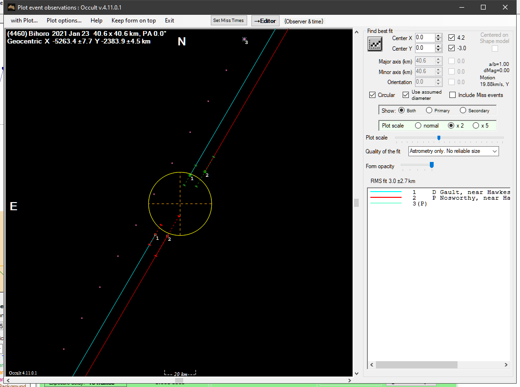The width and height of the screenshot is (520, 387).
Task: Uncheck the Circular checkbox
Action: pyautogui.click(x=372, y=95)
